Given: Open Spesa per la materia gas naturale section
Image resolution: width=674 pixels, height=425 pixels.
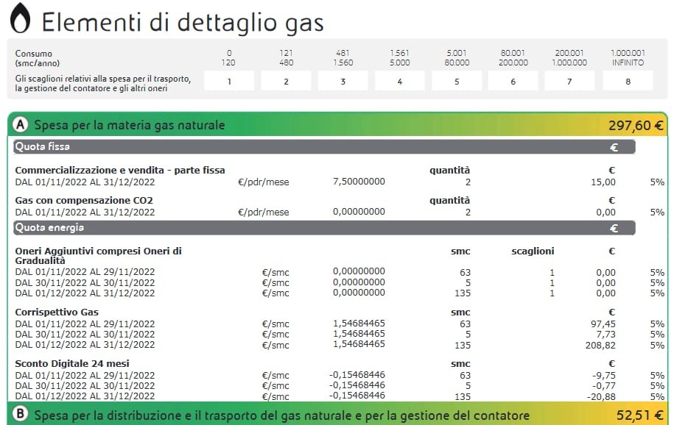Looking at the screenshot, I should 130,125.
